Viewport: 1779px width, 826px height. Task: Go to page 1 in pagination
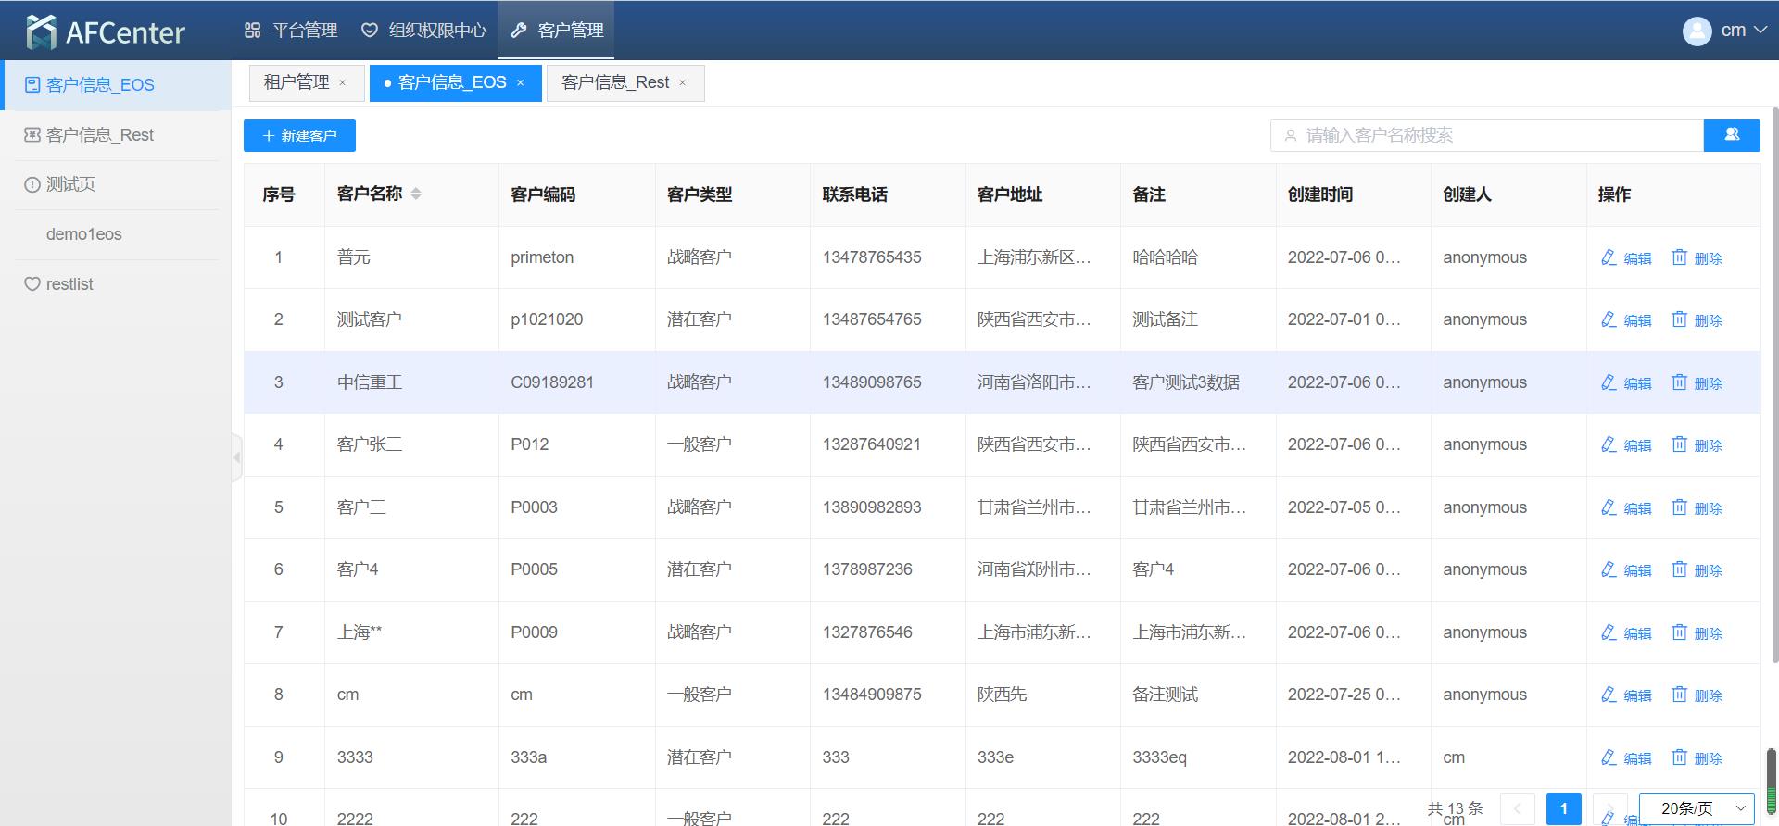click(x=1563, y=808)
